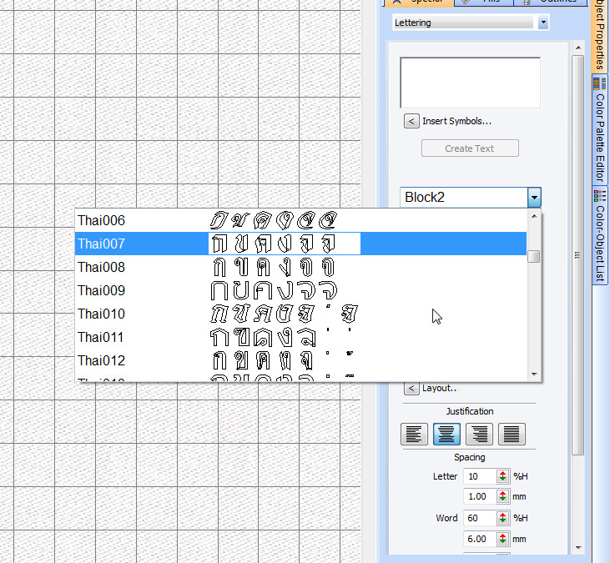The width and height of the screenshot is (610, 563).
Task: Click the font list scrollbar thumb
Action: pos(534,256)
